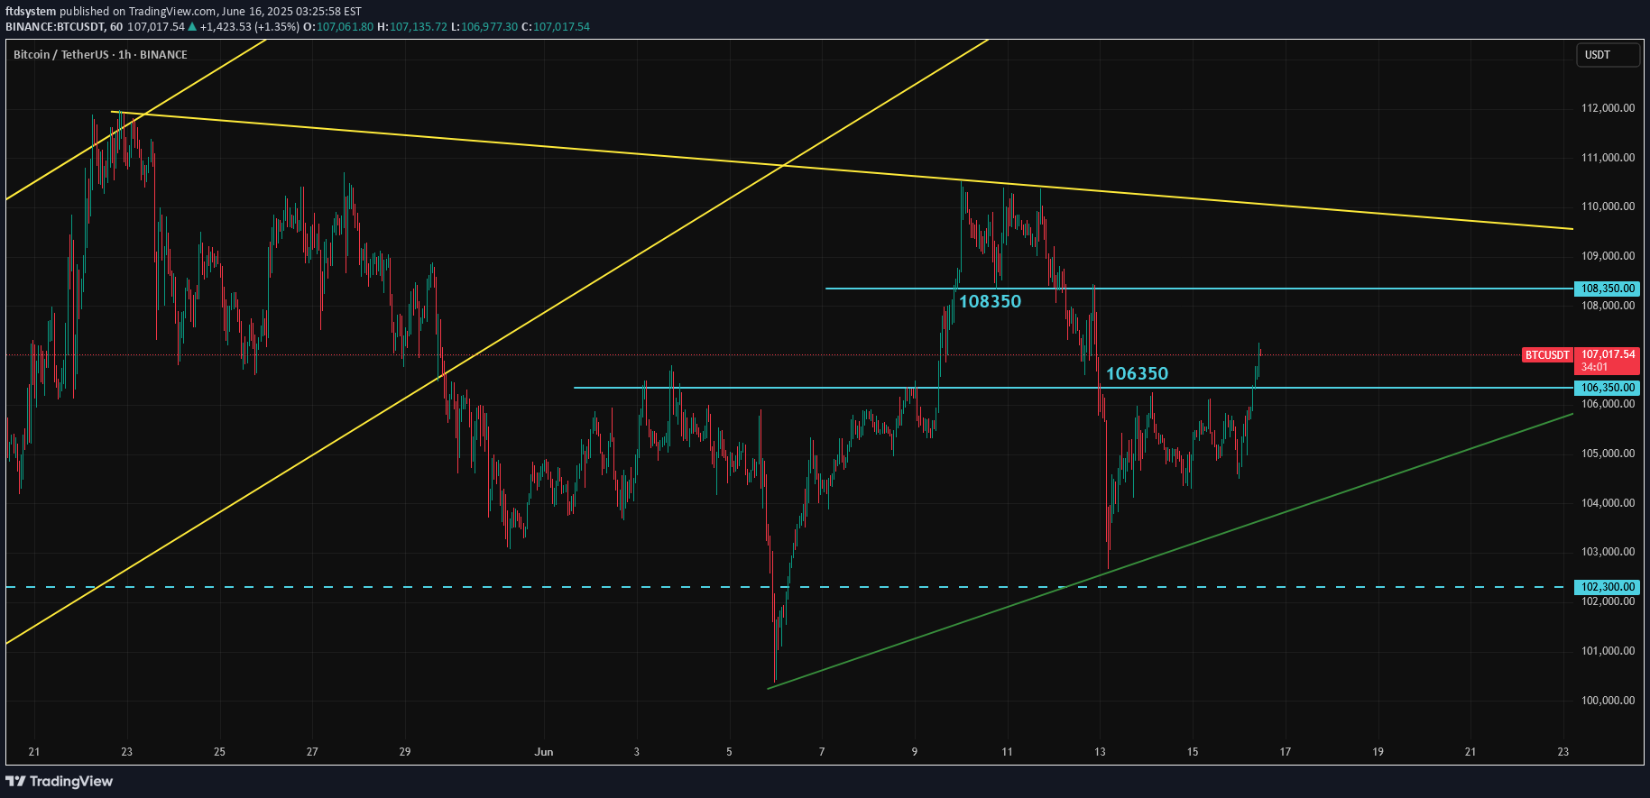Screen dimensions: 1650x798
Task: Click the 13 date label on time axis
Action: coord(1100,752)
